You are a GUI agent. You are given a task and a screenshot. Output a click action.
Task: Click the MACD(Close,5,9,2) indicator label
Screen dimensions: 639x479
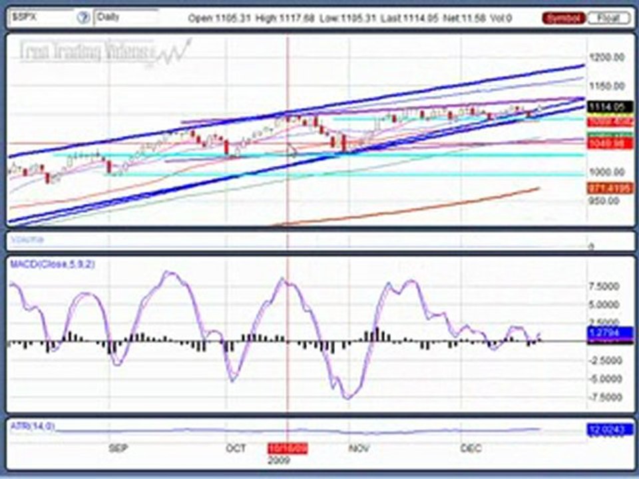click(53, 264)
